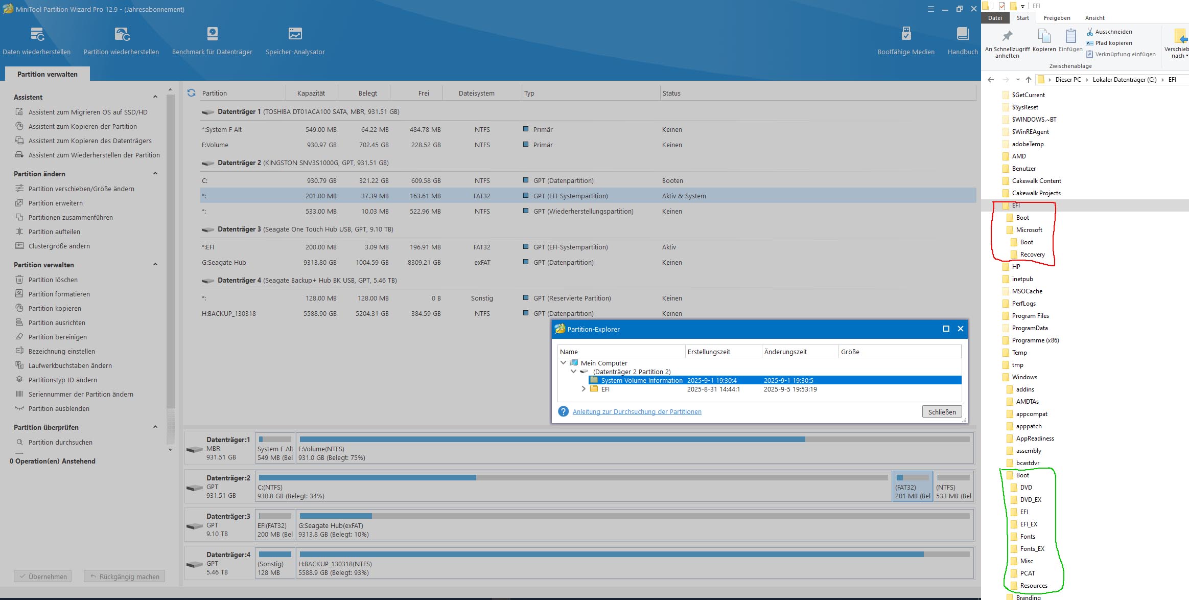Refresh the partition list icon

pos(191,93)
